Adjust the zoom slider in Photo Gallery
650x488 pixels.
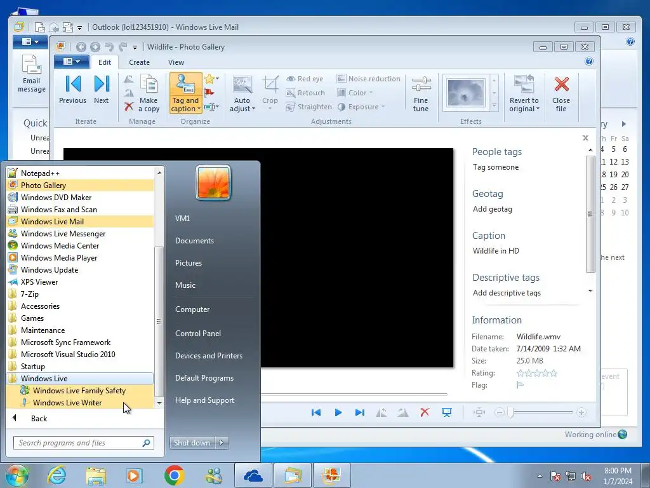[x=510, y=412]
